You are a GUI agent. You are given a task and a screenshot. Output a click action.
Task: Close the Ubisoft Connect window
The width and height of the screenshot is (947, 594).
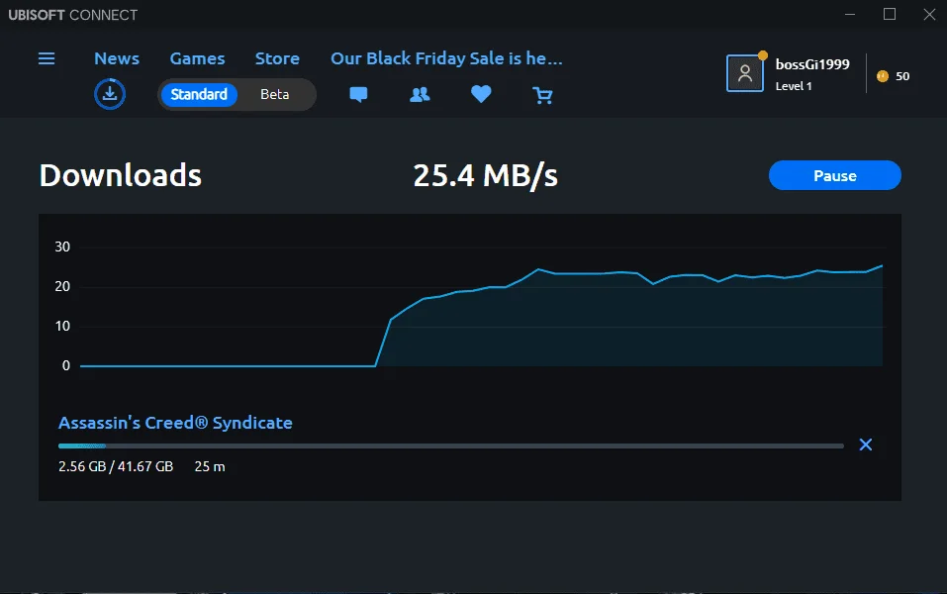click(x=929, y=15)
